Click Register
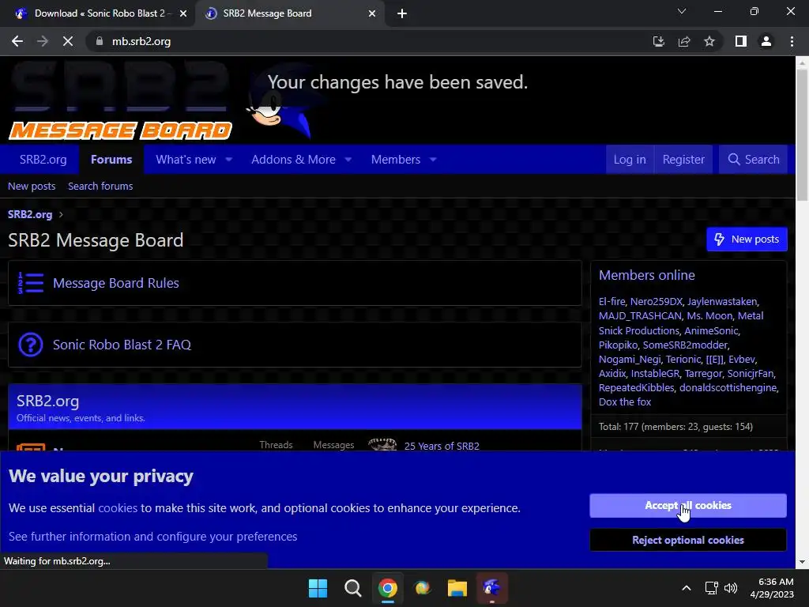This screenshot has width=809, height=607. point(683,160)
